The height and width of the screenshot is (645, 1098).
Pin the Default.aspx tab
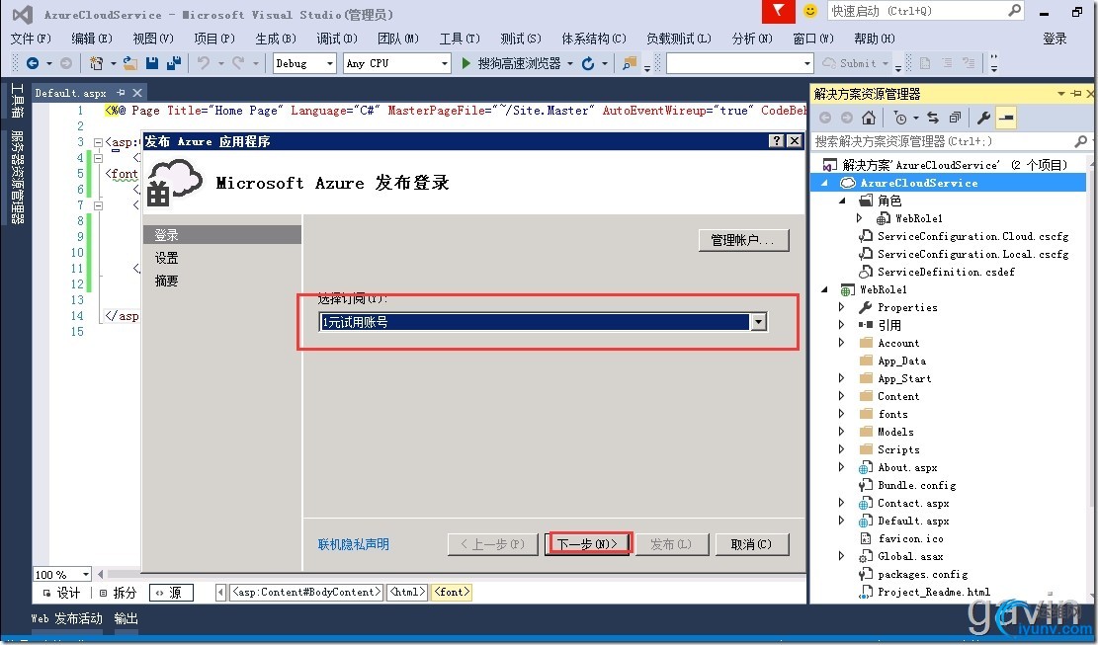coord(122,92)
